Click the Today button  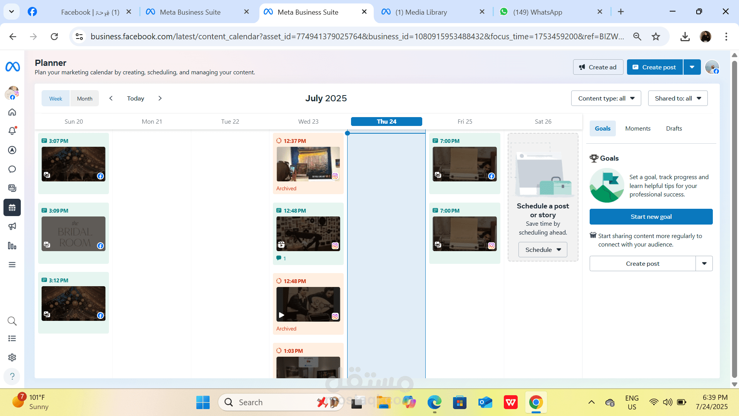click(x=135, y=98)
